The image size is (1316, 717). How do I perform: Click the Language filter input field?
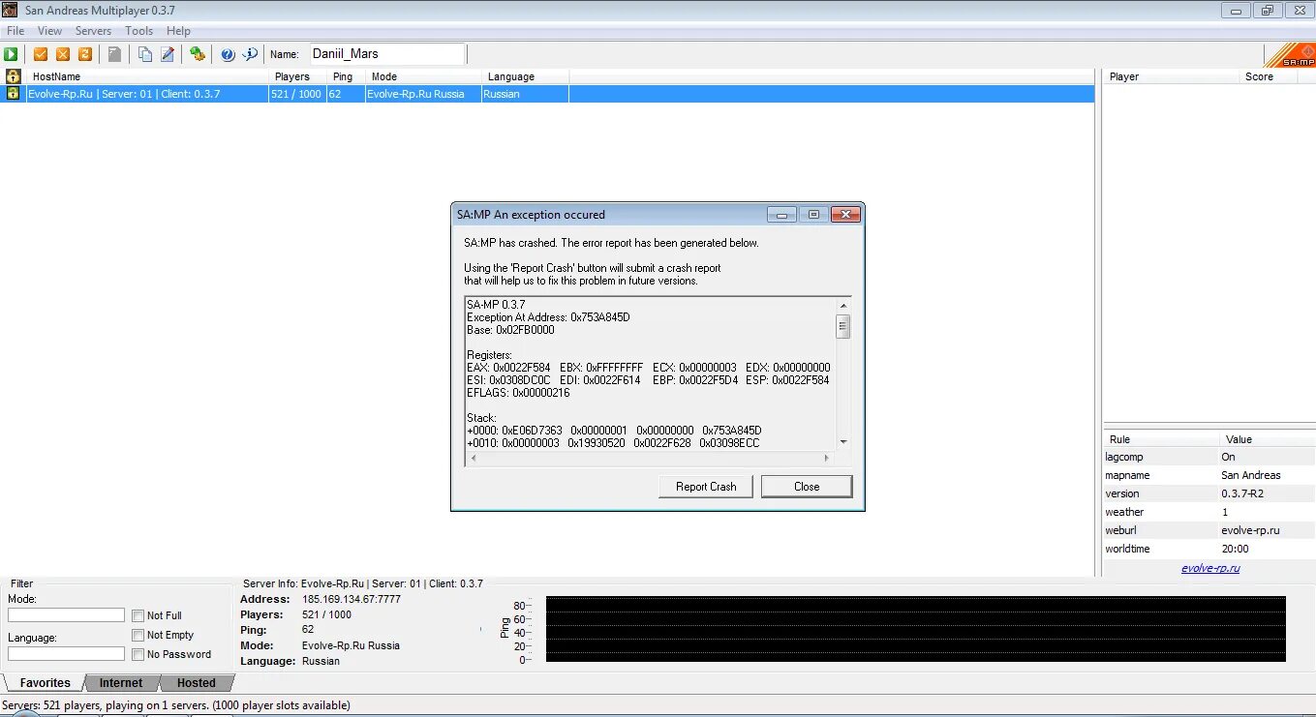[x=66, y=654]
